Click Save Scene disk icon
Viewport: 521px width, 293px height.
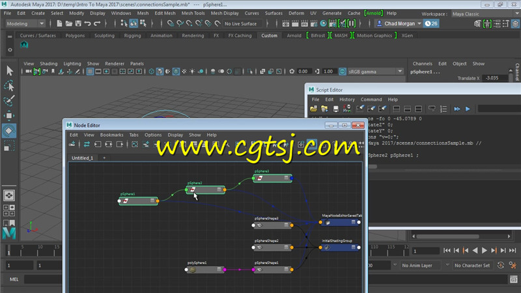click(x=78, y=23)
